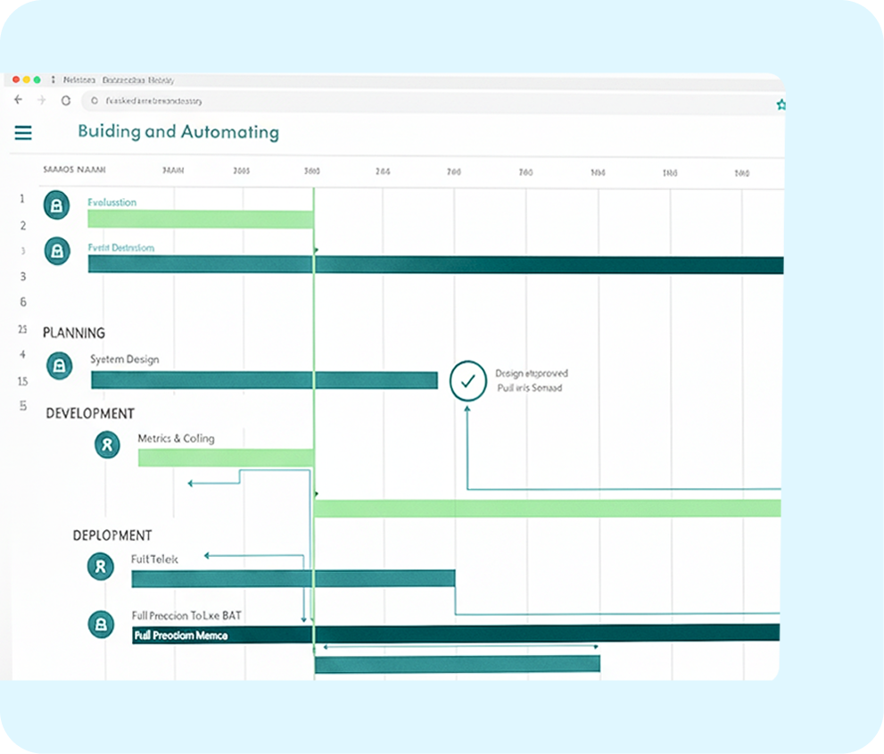Click the design approved checkmark milestone
This screenshot has width=884, height=754.
467,381
